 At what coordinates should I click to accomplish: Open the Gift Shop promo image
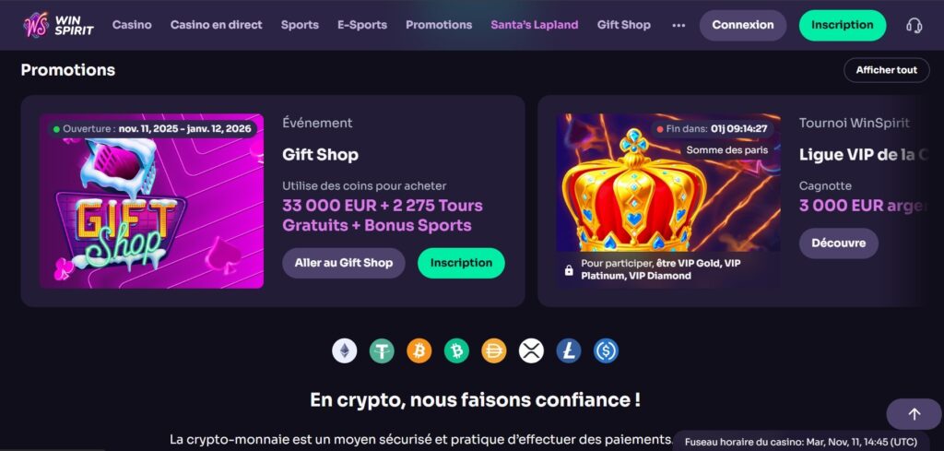[x=152, y=201]
